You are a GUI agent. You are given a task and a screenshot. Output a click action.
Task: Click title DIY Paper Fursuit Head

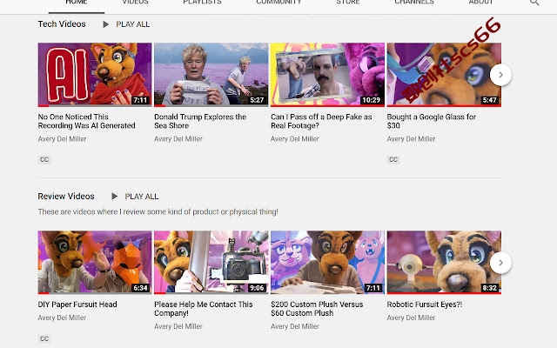[x=77, y=304]
